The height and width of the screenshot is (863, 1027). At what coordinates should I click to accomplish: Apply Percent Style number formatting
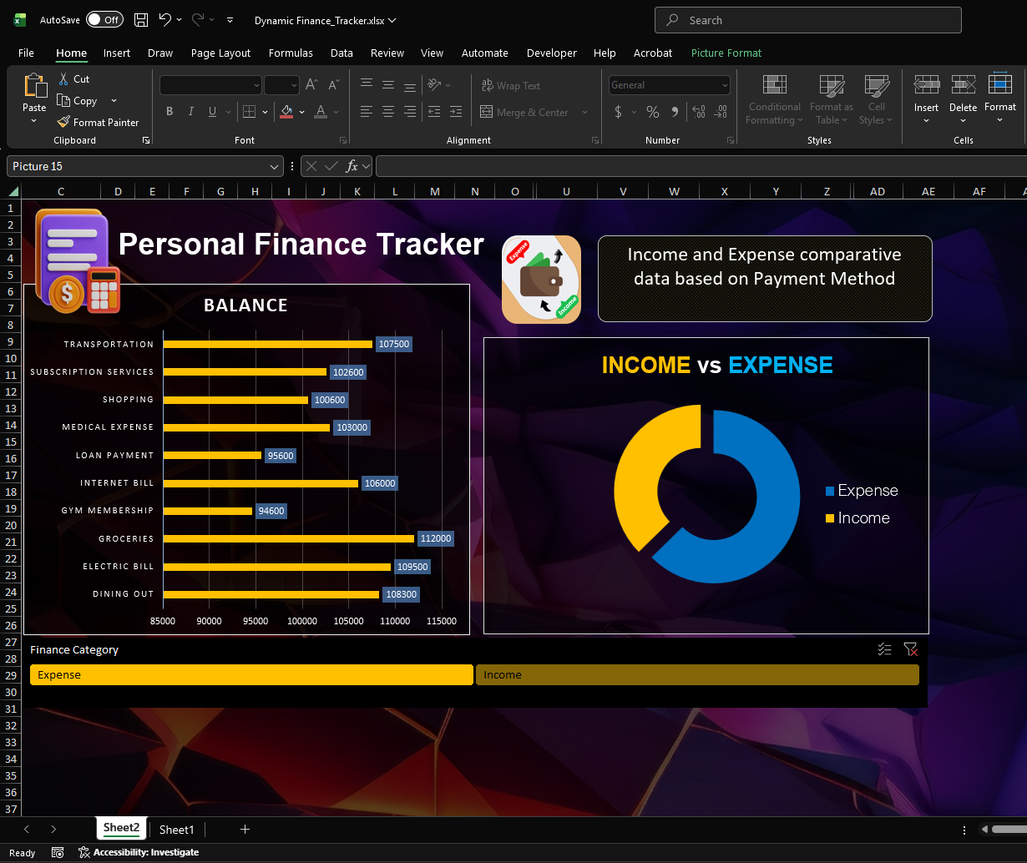pyautogui.click(x=652, y=111)
